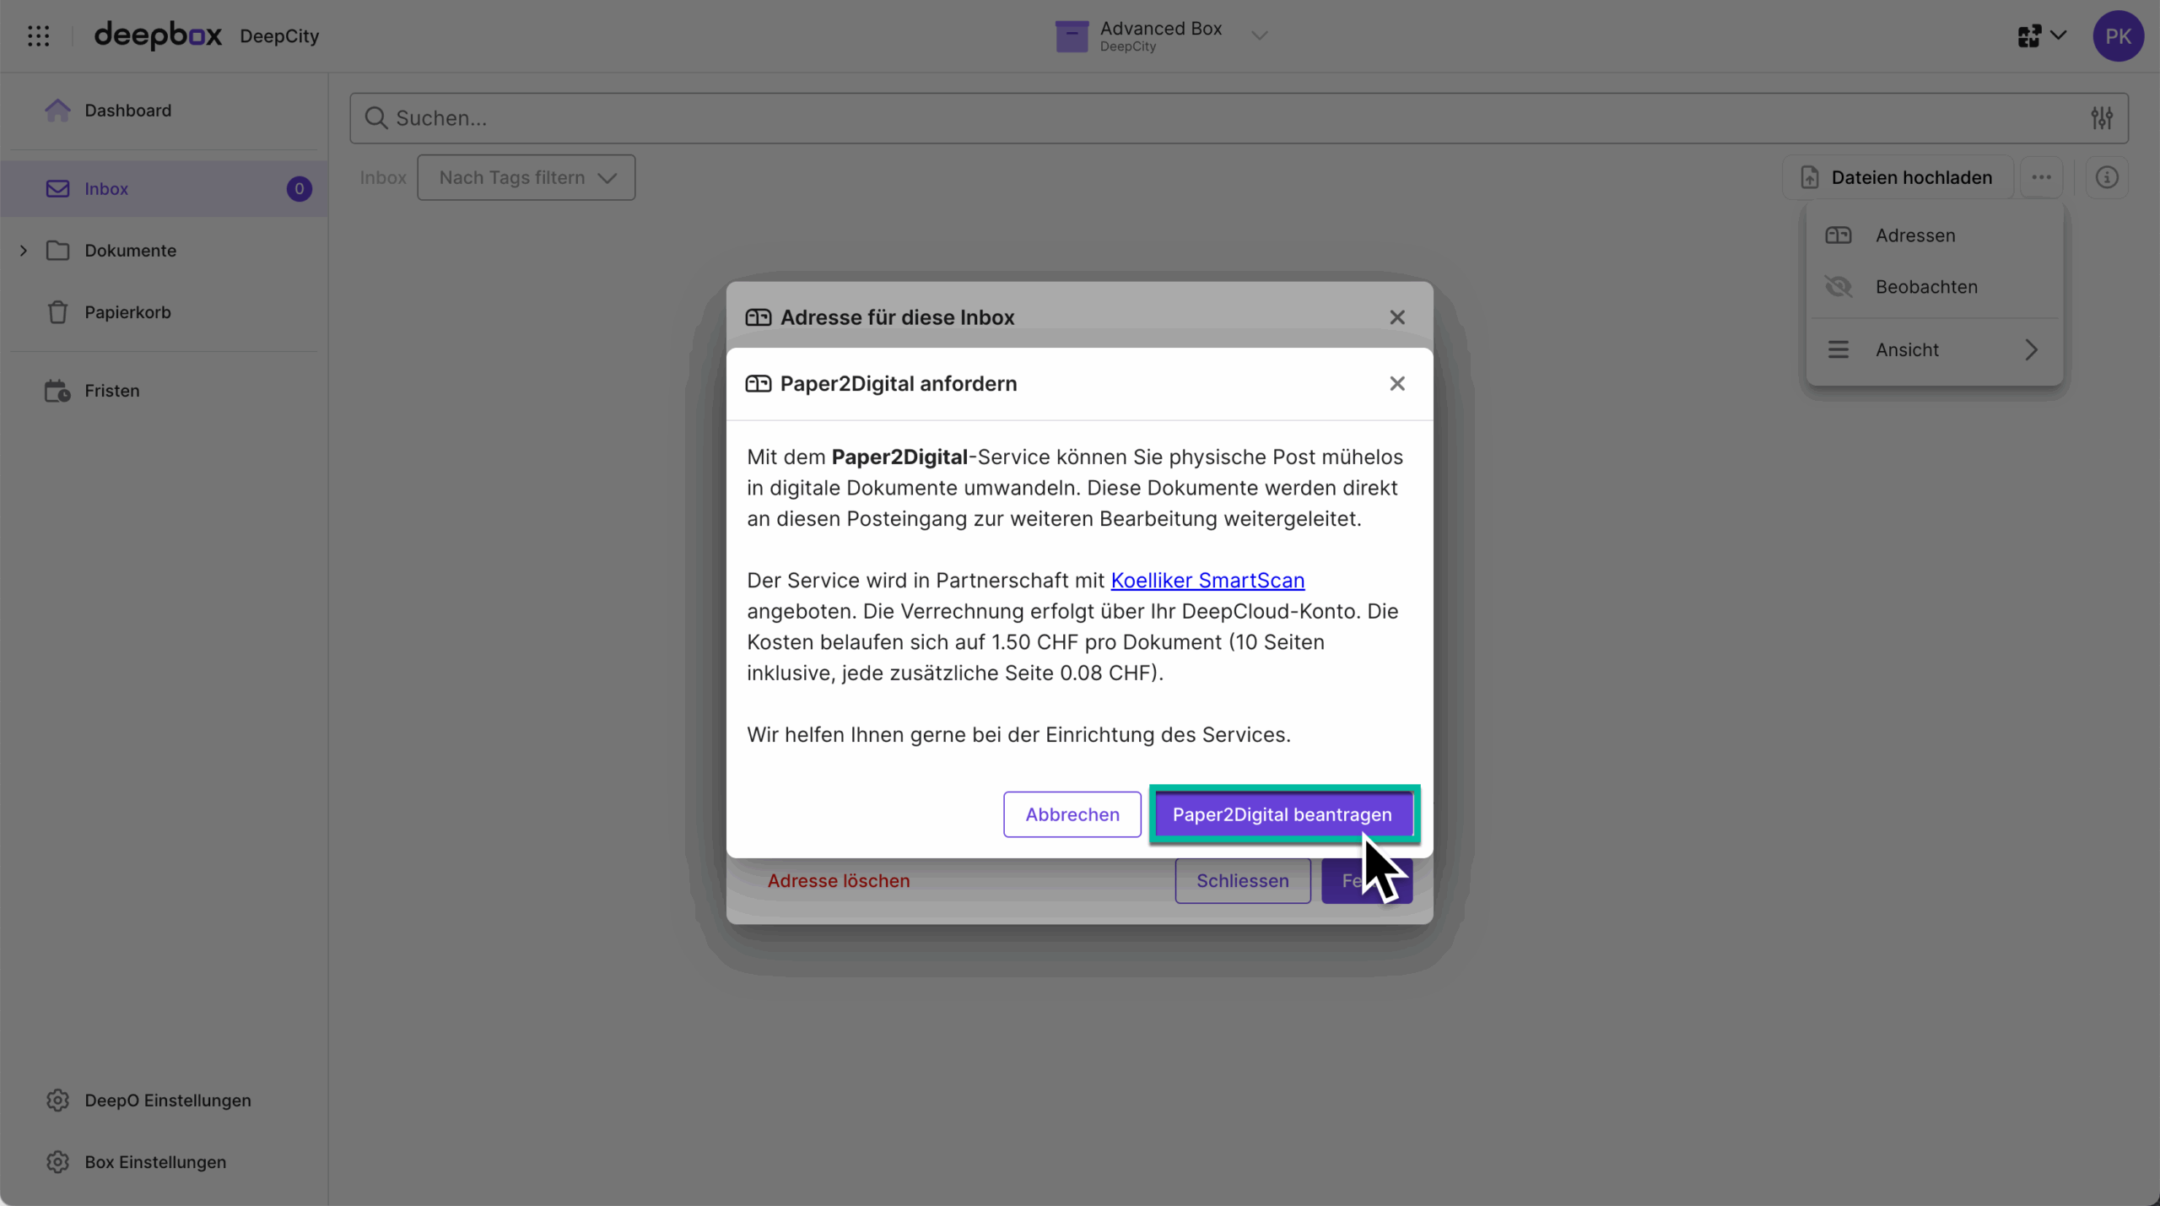Click the Ansicht list lines icon

tap(1839, 349)
